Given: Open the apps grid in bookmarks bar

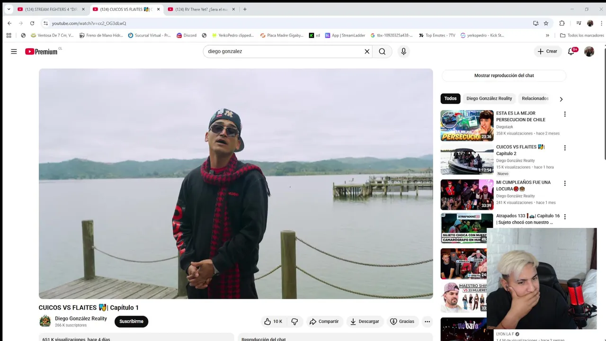Looking at the screenshot, I should [x=9, y=36].
